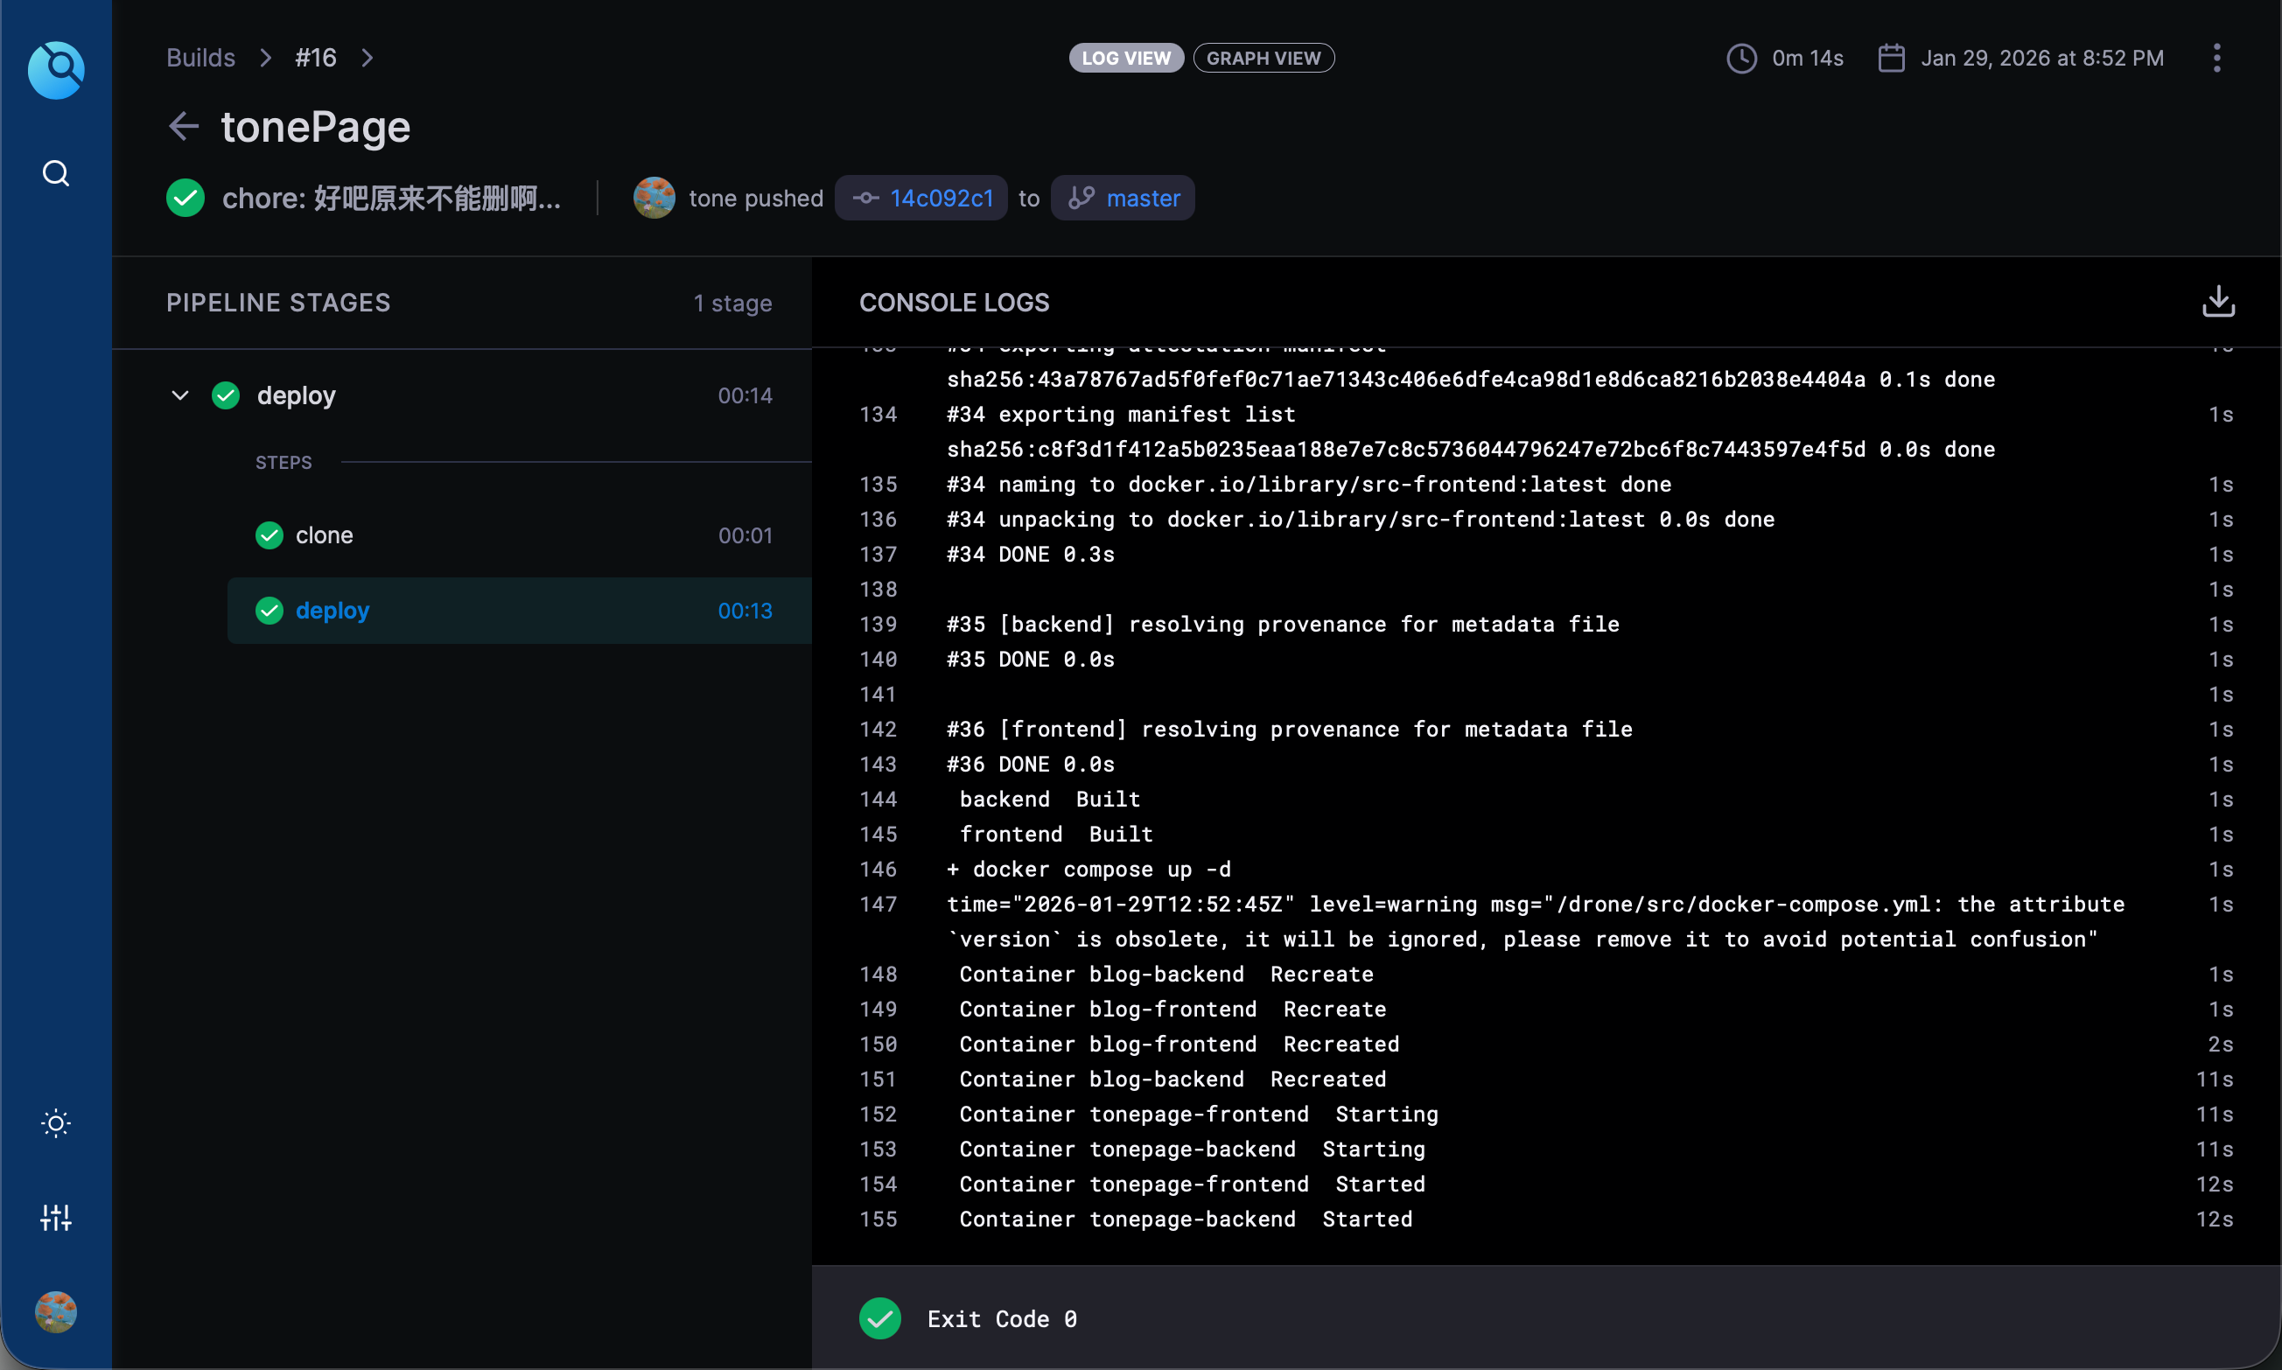Click the build duration clock icon

point(1741,58)
